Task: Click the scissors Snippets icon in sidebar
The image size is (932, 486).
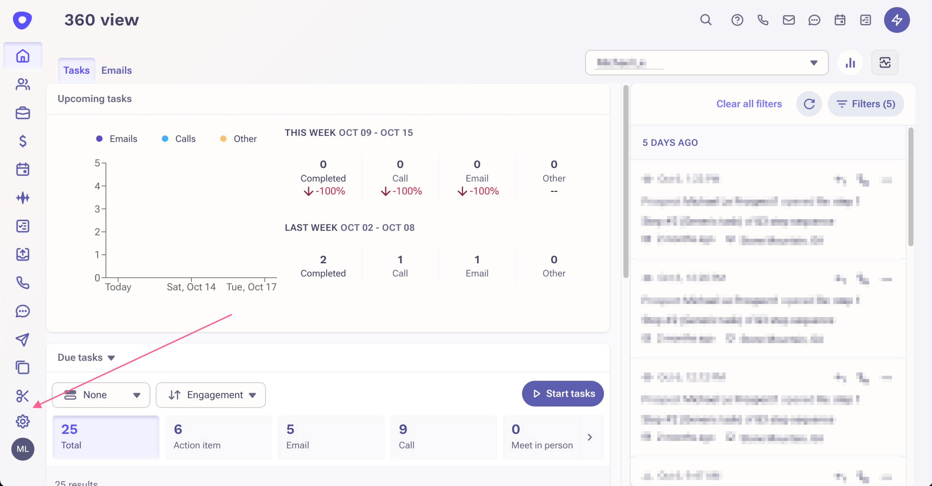Action: 23,396
